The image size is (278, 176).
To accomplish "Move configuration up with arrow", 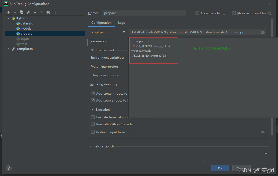I will click(35, 12).
